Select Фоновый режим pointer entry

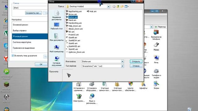(x=30, y=36)
